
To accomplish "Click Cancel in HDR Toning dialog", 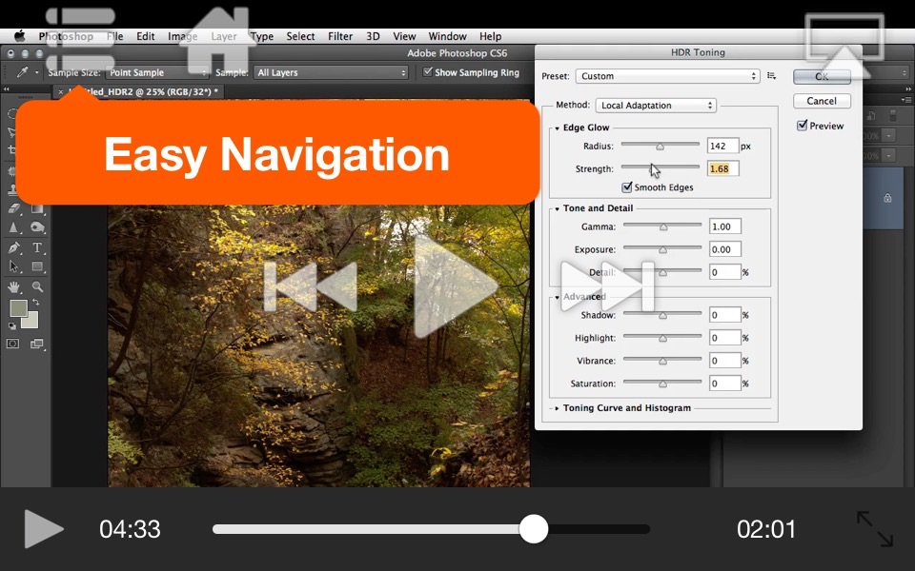I will click(822, 101).
